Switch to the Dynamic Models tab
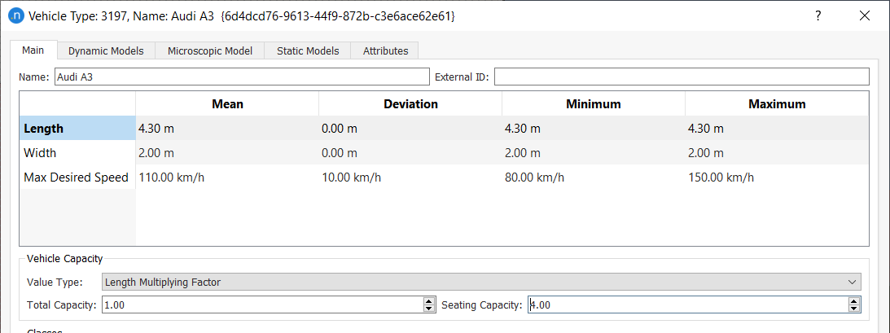The width and height of the screenshot is (890, 333). click(x=106, y=50)
